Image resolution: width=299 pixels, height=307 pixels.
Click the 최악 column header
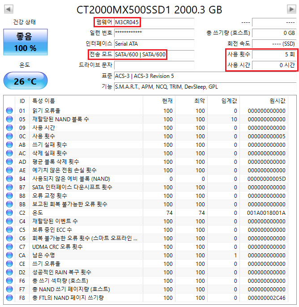(x=192, y=101)
